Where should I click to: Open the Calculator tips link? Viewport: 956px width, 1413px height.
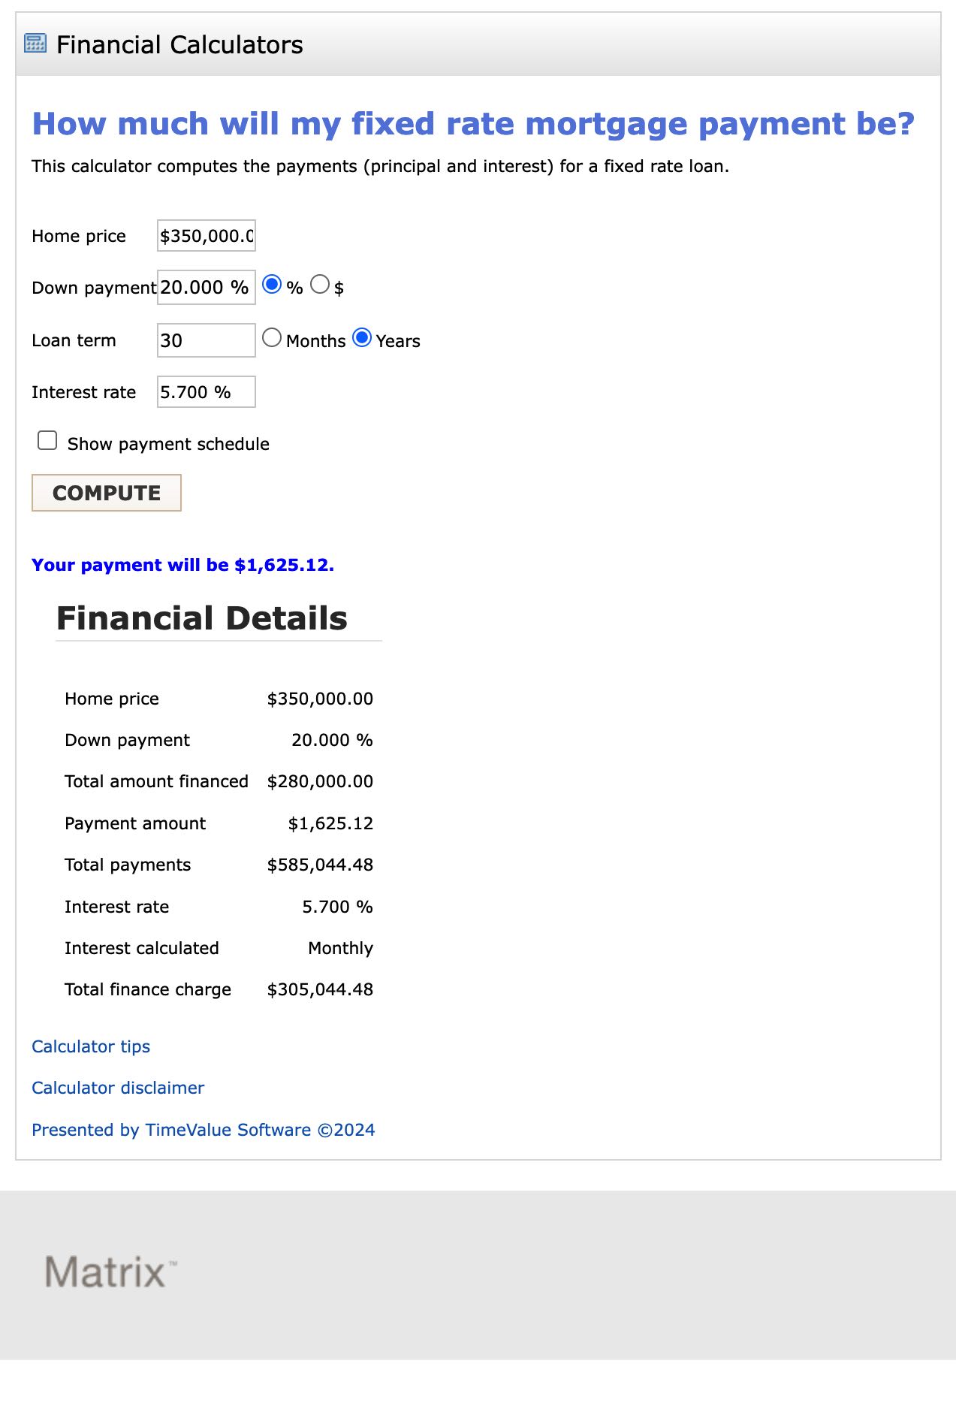coord(91,1046)
